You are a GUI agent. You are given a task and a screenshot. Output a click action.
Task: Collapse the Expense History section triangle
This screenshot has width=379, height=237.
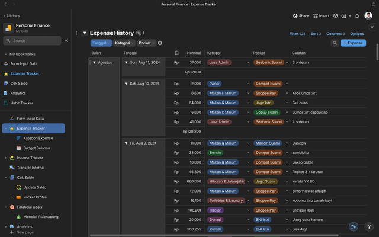point(85,33)
